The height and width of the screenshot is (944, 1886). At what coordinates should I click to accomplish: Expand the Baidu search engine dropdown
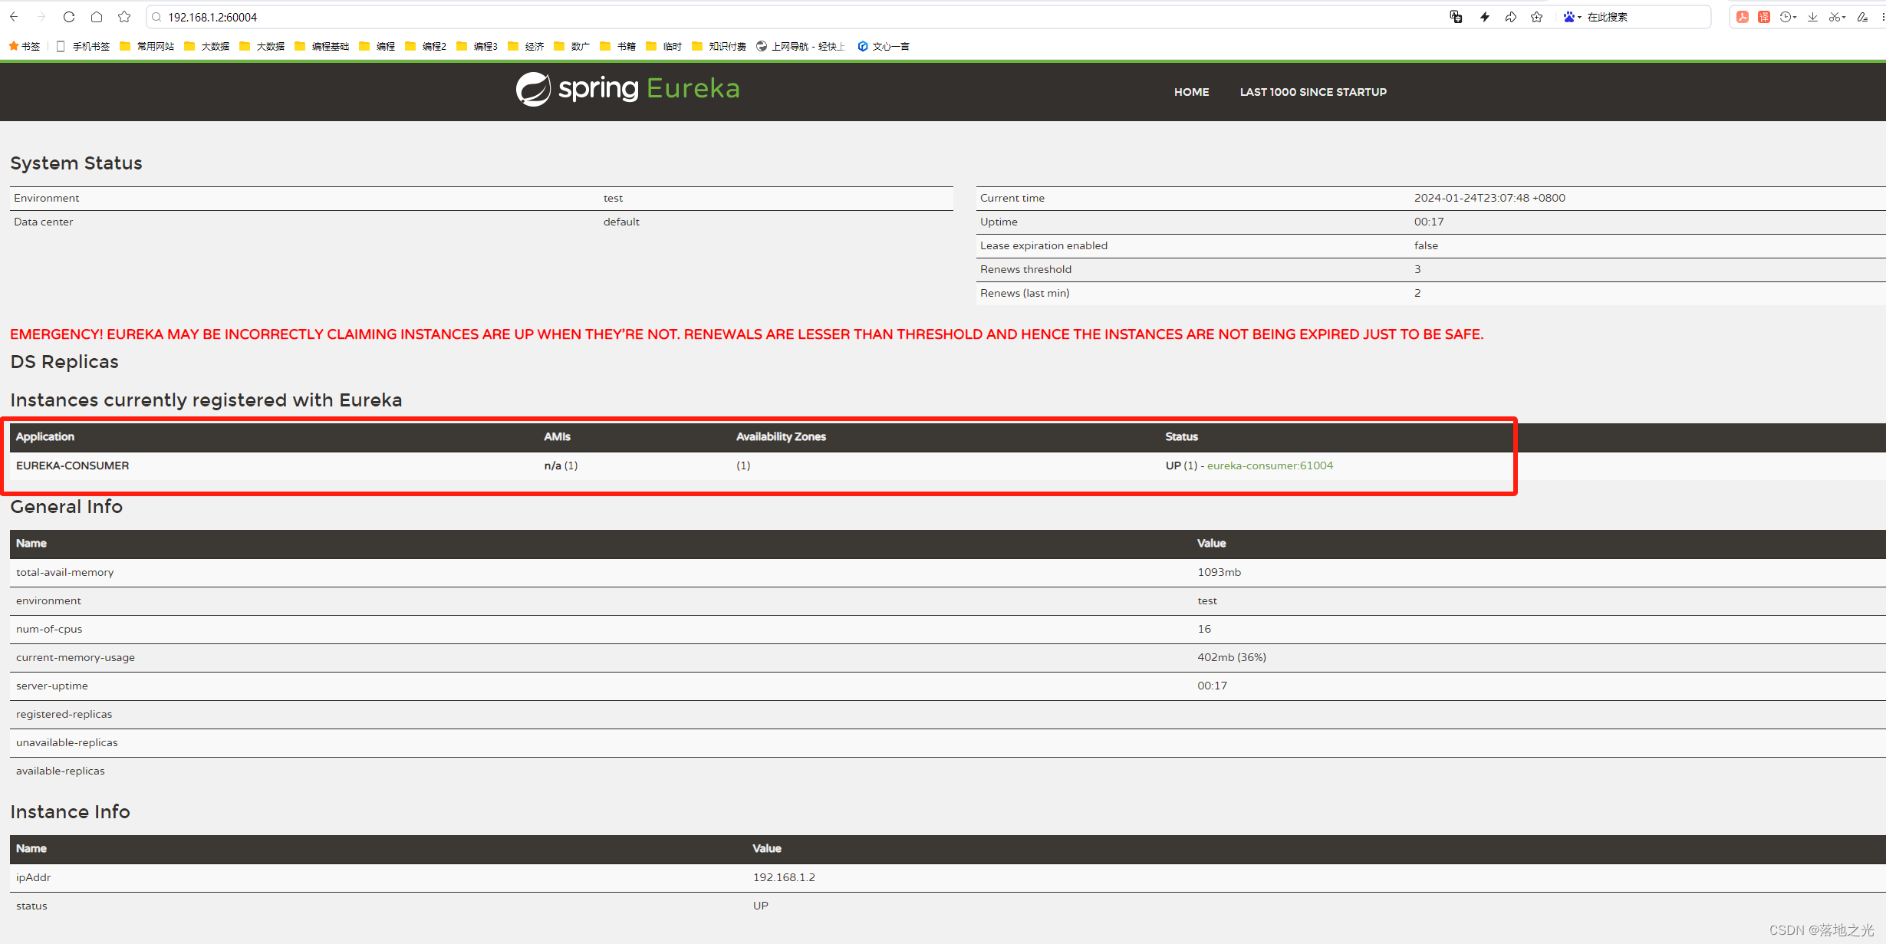[1574, 17]
